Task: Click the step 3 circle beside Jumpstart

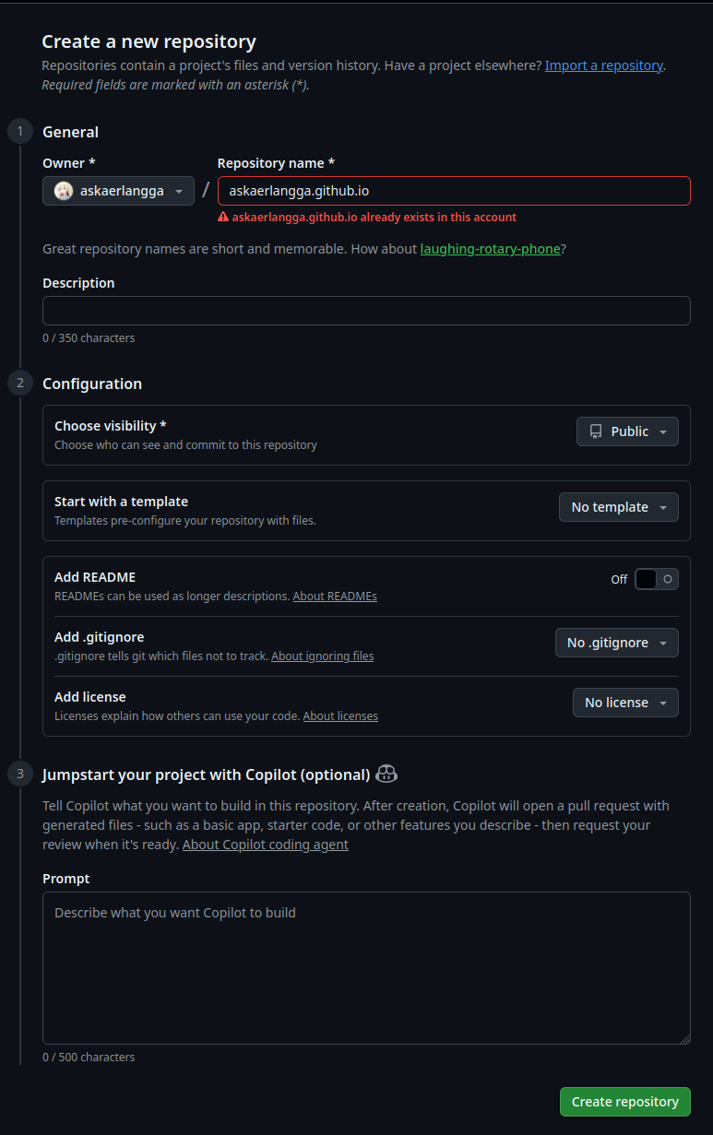Action: pos(19,774)
